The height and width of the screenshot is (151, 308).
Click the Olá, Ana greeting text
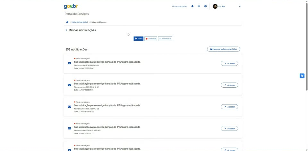[222, 6]
